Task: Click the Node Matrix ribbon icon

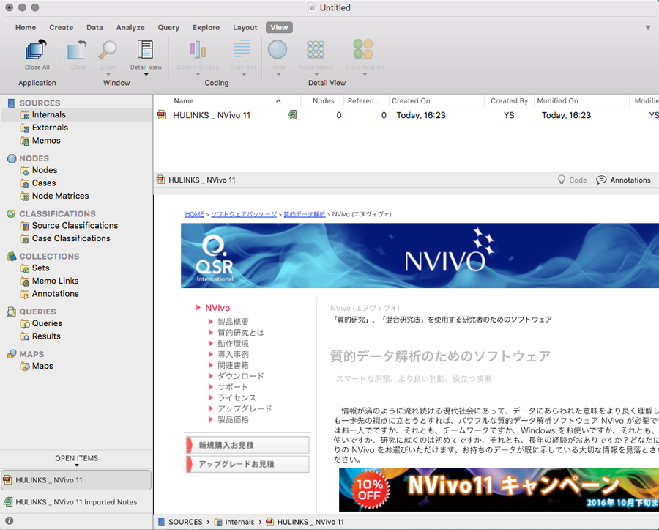Action: tap(316, 50)
